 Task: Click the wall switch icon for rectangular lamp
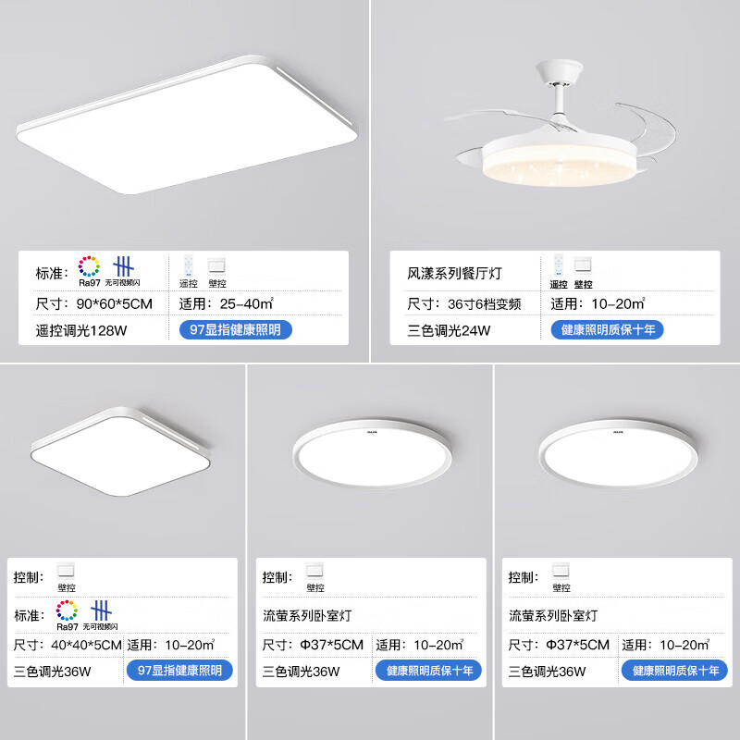pyautogui.click(x=217, y=266)
